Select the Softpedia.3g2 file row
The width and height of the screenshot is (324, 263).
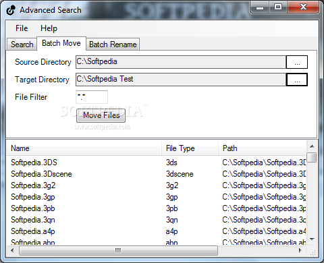coord(157,185)
